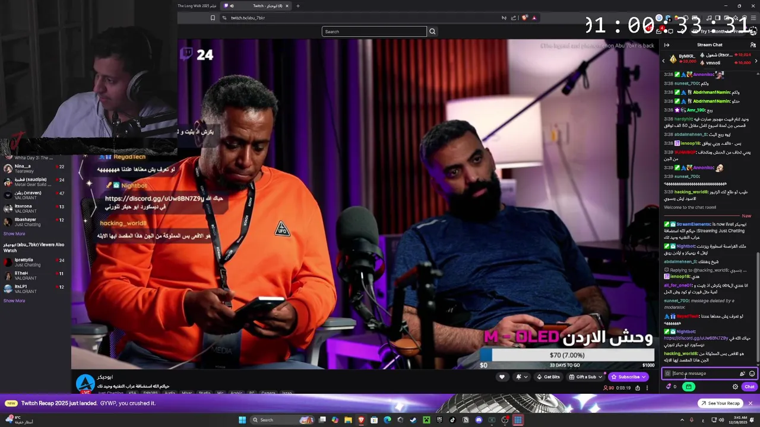Image resolution: width=760 pixels, height=427 pixels.
Task: Show previous gift leaderboard entry arrow
Action: 664,60
